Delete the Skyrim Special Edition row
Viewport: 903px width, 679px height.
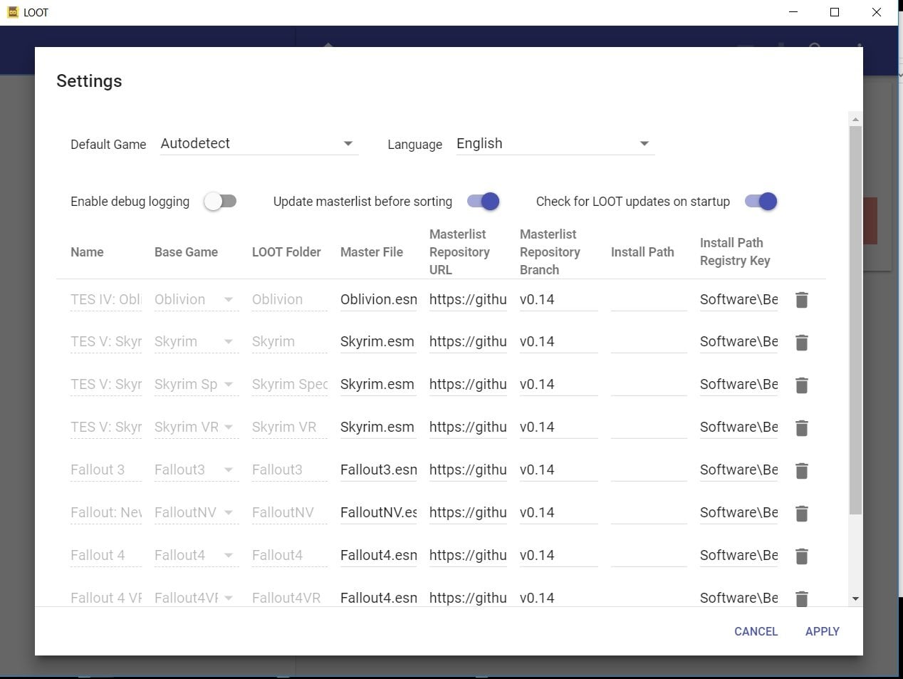[801, 385]
